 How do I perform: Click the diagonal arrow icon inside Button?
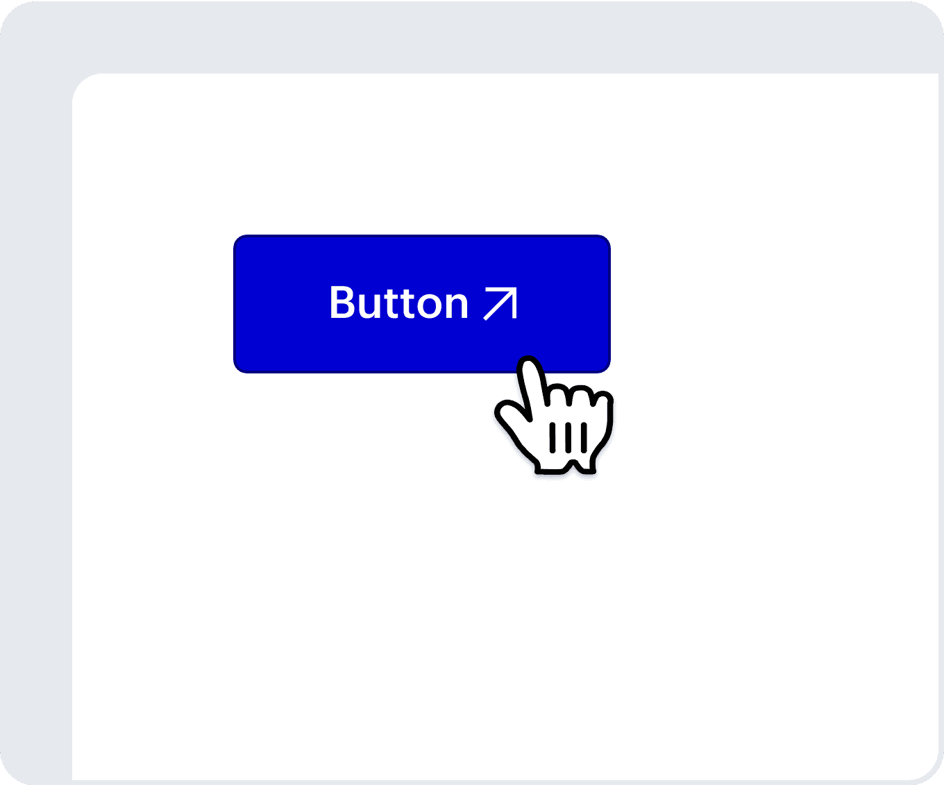point(500,304)
